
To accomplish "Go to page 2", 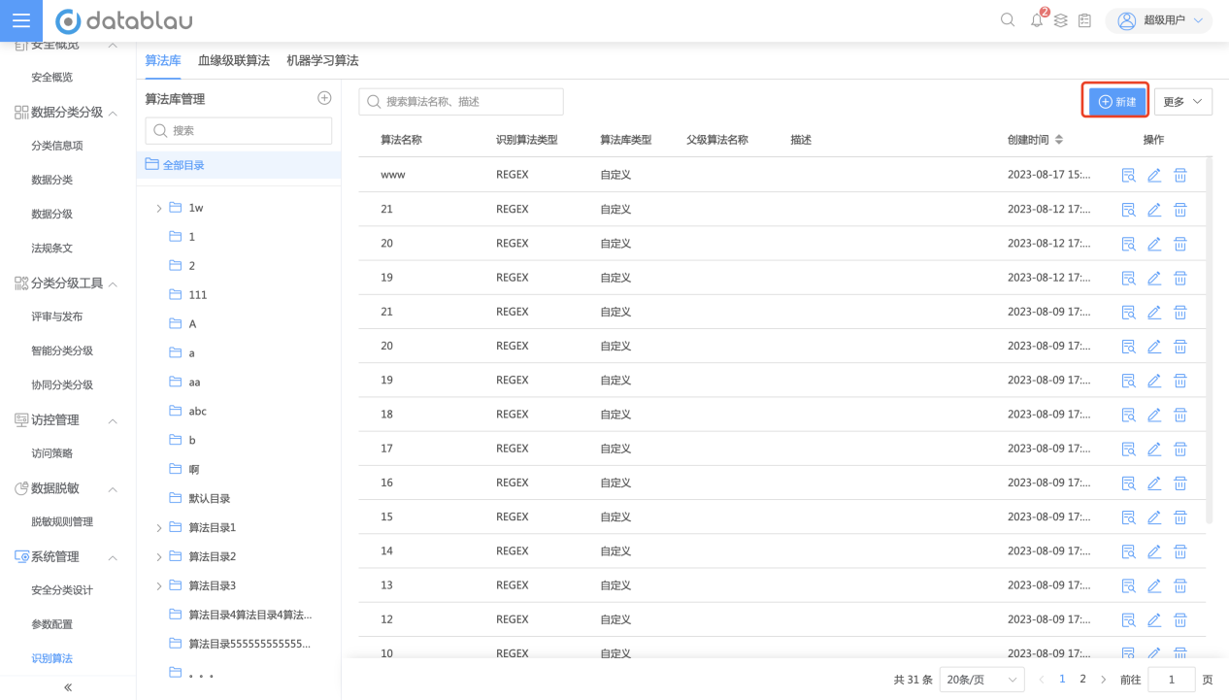I will [x=1082, y=680].
